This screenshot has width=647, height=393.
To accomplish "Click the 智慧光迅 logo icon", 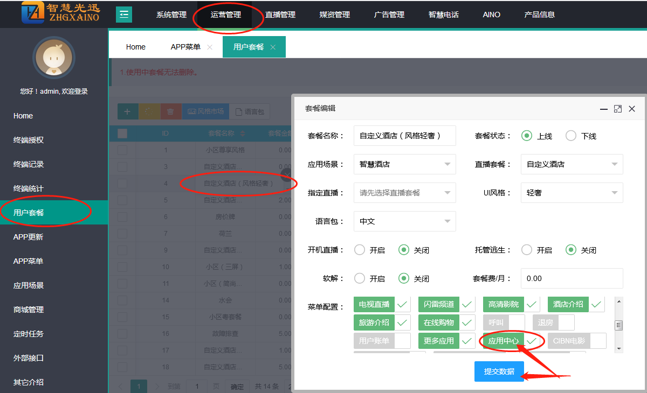I will pos(33,13).
